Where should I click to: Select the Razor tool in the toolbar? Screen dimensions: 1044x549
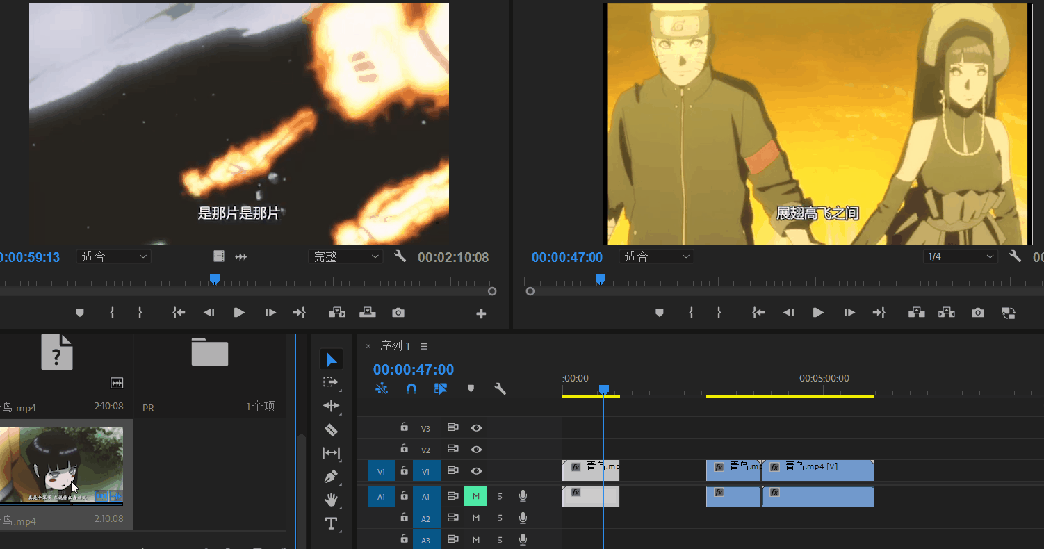tap(331, 430)
